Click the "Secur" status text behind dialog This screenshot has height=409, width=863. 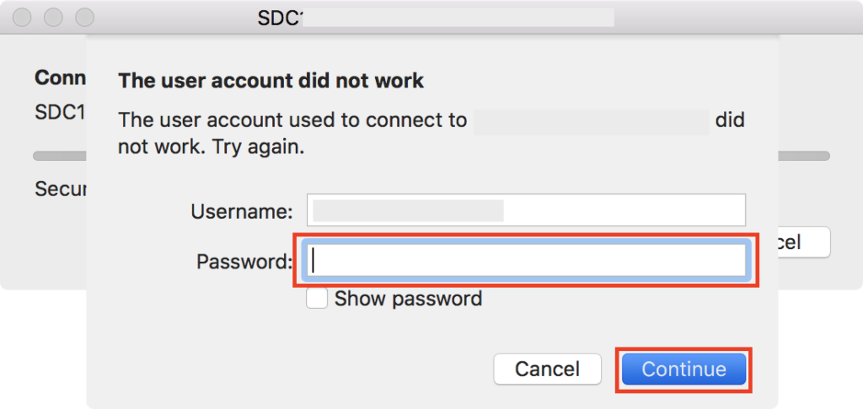point(60,189)
